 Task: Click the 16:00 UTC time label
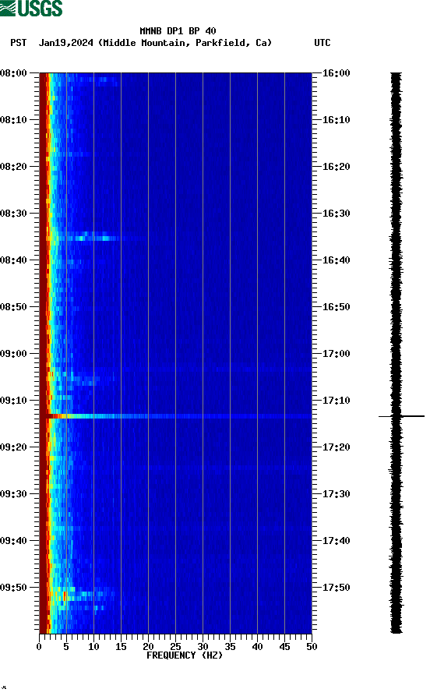(336, 72)
